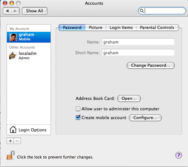Select graham Mobile account in list
Viewport: 188px width, 167px height.
click(x=29, y=37)
